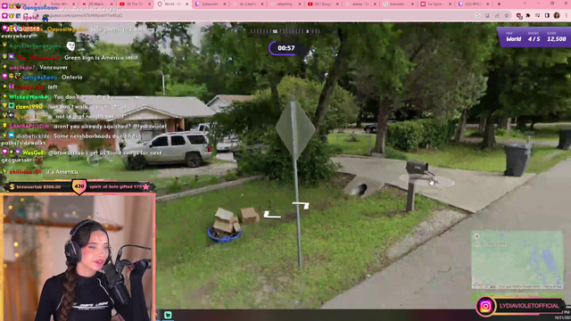
Task: Open the Chrome three-dot menu
Action: tap(567, 16)
